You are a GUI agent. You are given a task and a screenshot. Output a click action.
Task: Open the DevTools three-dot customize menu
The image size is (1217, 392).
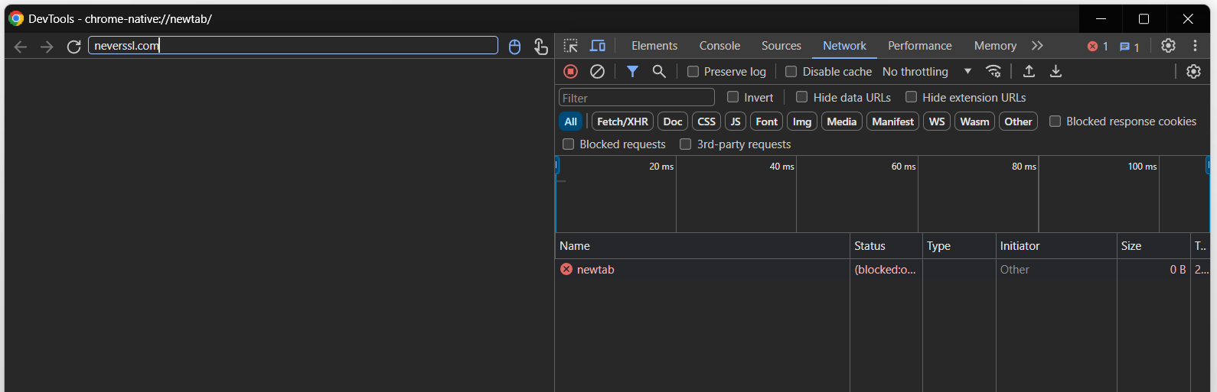(x=1195, y=46)
